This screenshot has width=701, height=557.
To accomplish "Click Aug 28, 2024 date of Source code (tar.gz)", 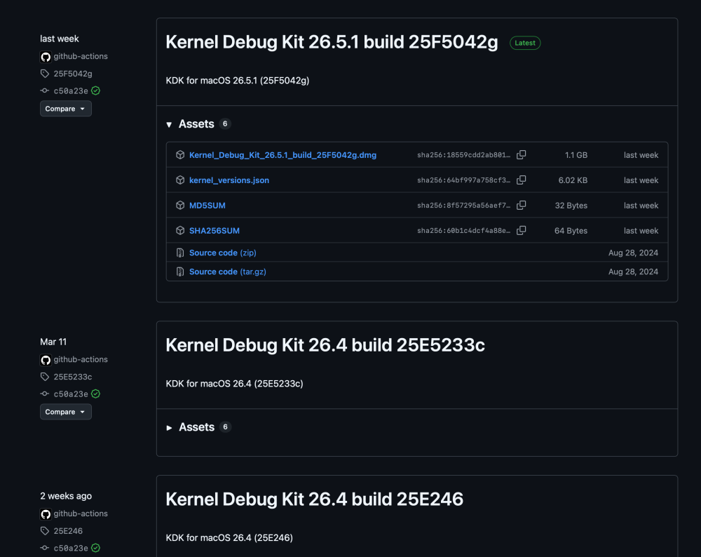I will pyautogui.click(x=633, y=271).
